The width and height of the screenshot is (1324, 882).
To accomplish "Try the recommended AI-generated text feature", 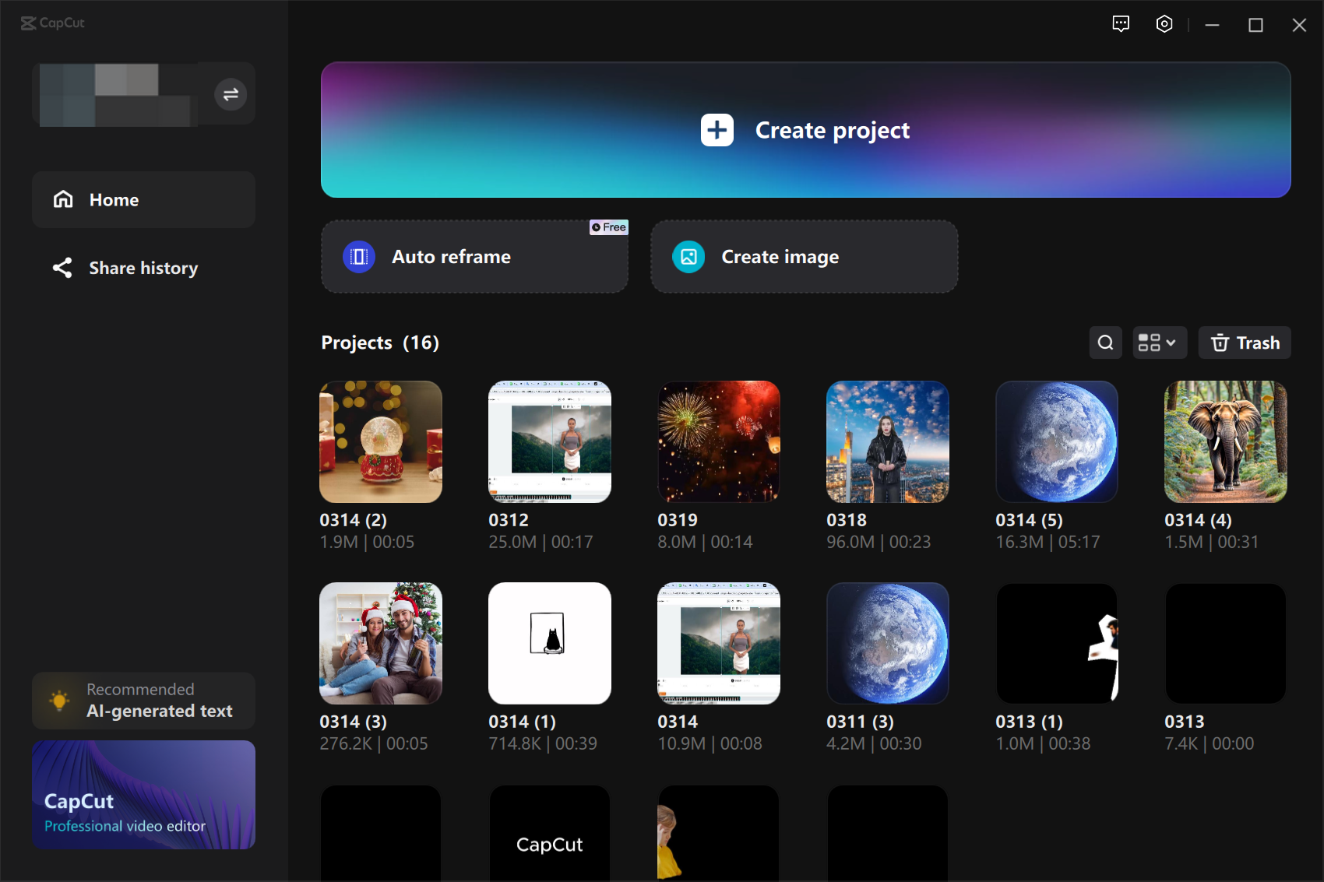I will [x=143, y=700].
